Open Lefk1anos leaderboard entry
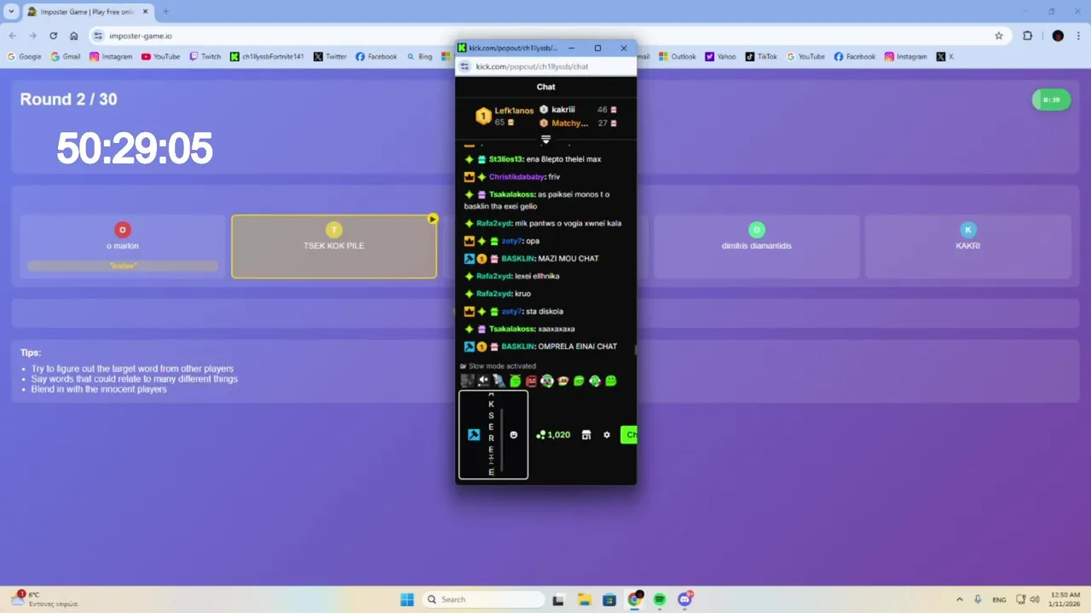 (x=505, y=117)
